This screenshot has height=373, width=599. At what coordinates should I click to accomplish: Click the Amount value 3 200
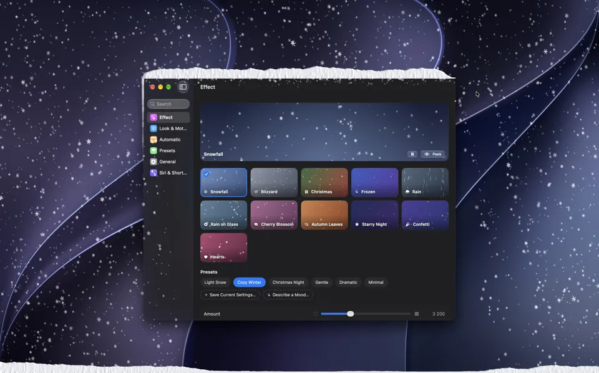439,314
